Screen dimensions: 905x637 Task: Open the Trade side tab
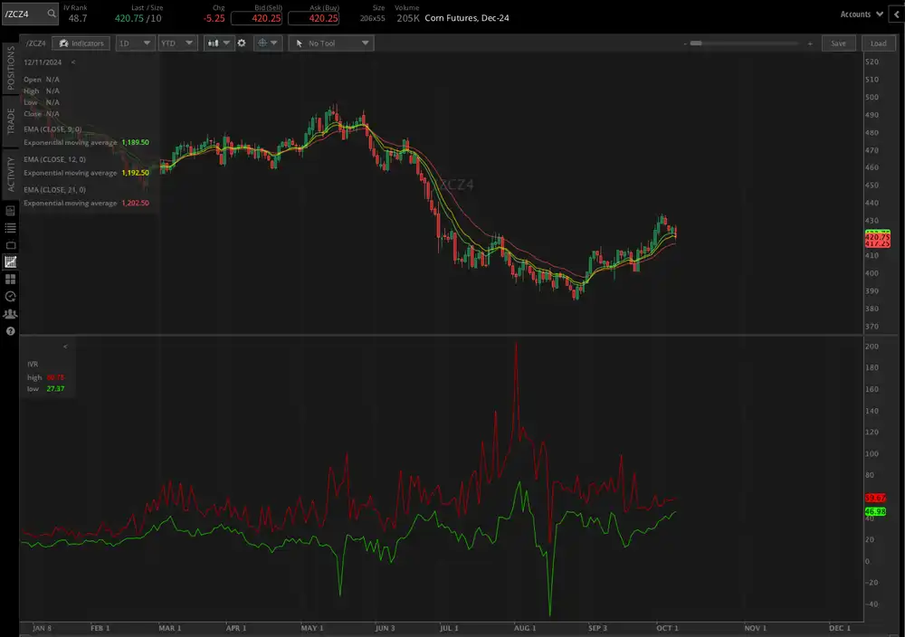11,121
